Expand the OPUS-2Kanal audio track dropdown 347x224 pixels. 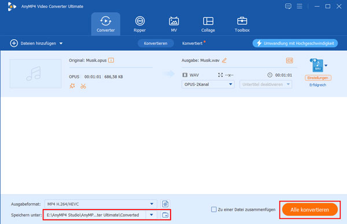208,84
